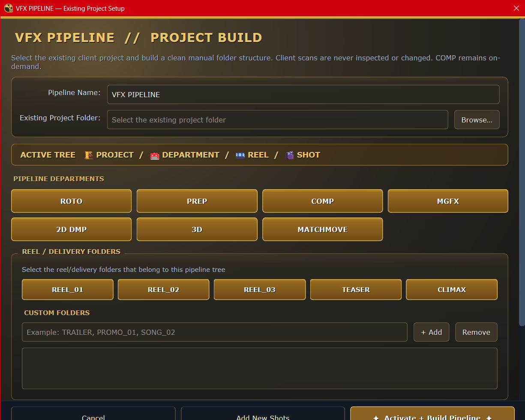Click the empty custom folders list box
Viewport: 525px width, 420px height.
tap(260, 368)
